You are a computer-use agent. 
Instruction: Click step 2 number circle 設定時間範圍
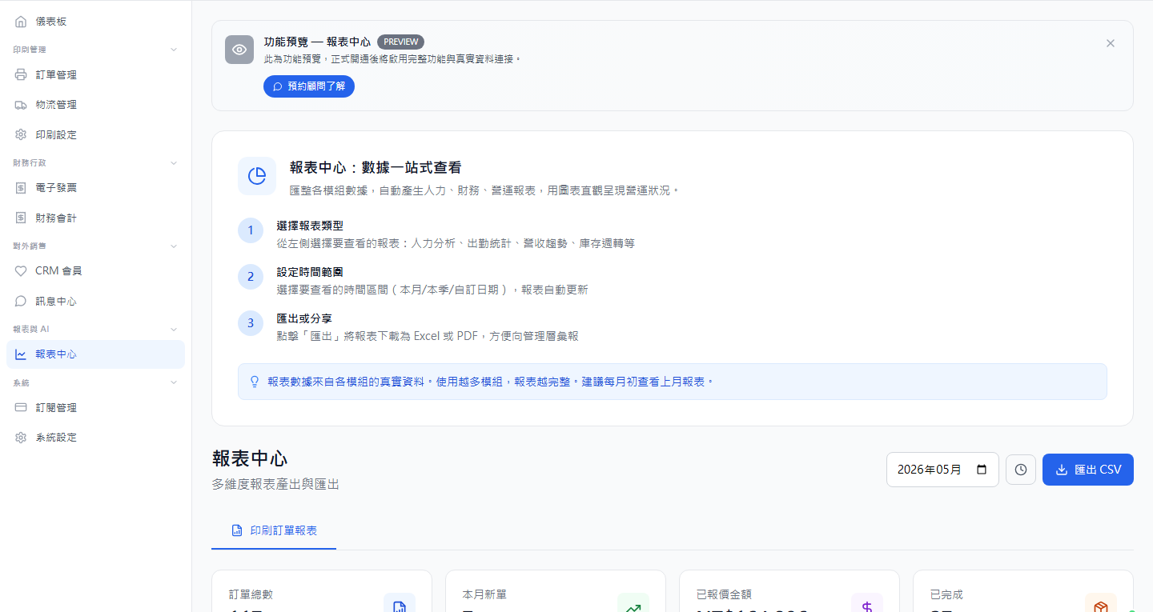[251, 277]
